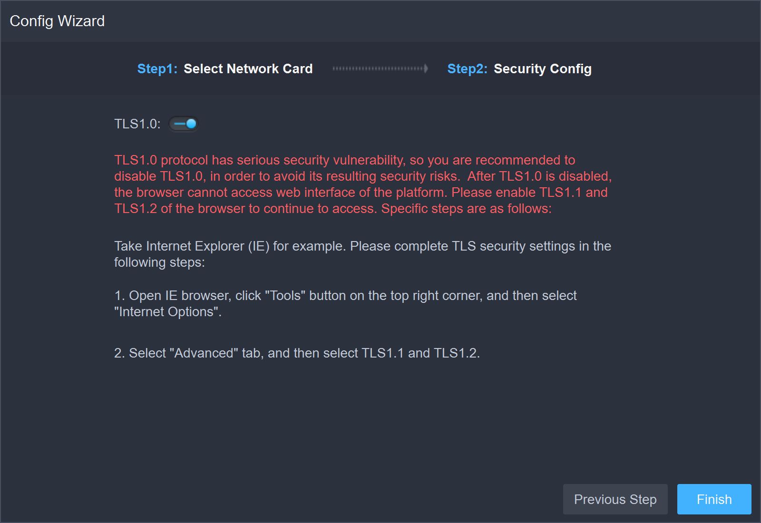Click the blue "Step1:" label

point(157,69)
